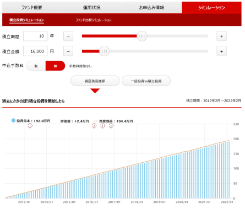Click first info marker near 2013

click(30, 126)
